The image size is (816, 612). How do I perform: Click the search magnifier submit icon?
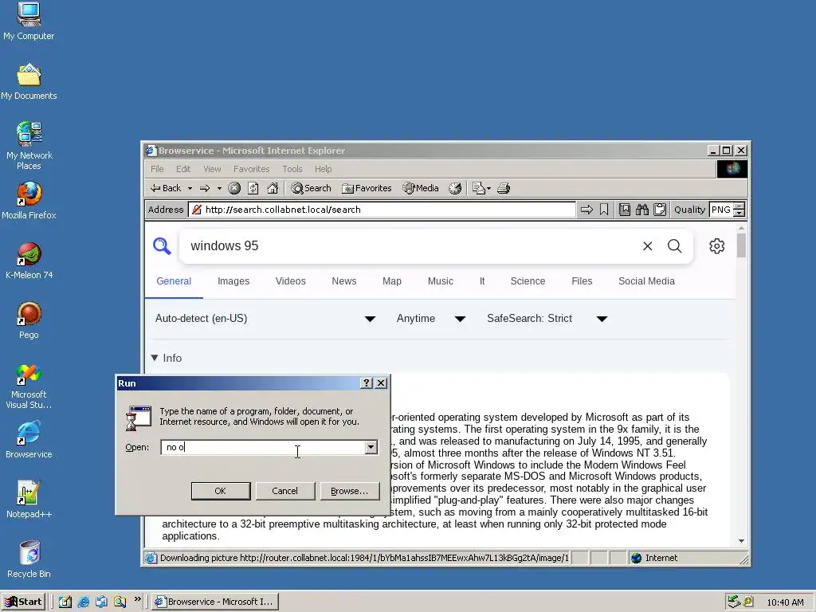click(x=674, y=246)
